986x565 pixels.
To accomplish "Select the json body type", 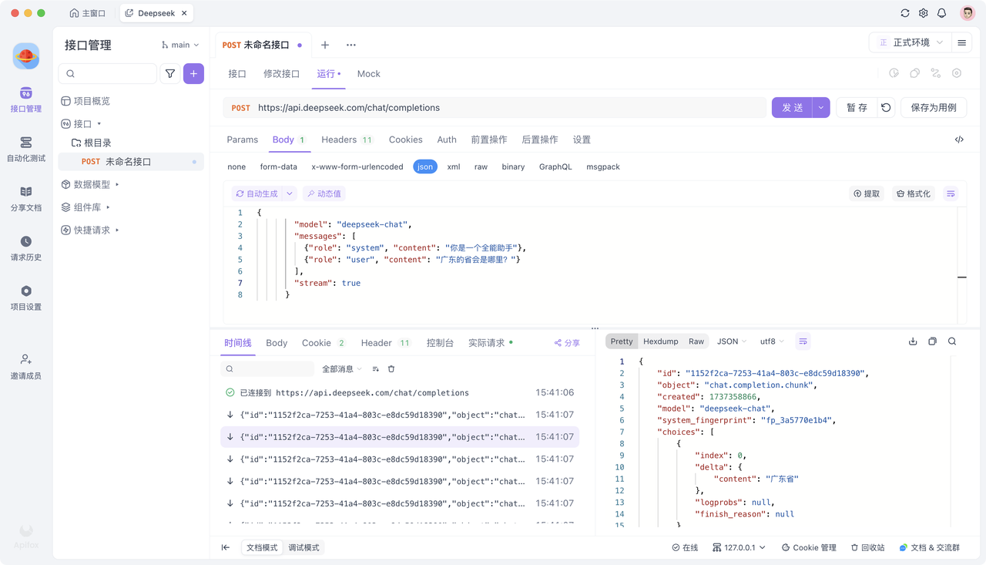I will point(424,166).
